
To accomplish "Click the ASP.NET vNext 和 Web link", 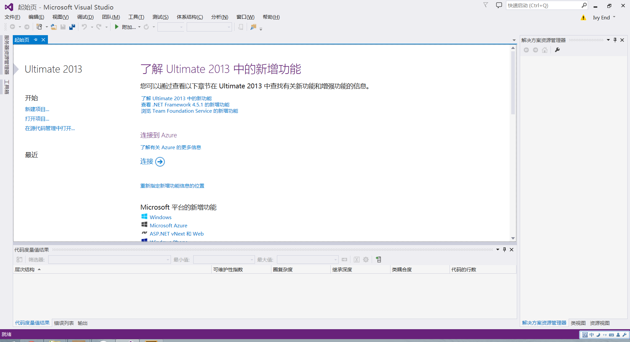I will point(177,234).
